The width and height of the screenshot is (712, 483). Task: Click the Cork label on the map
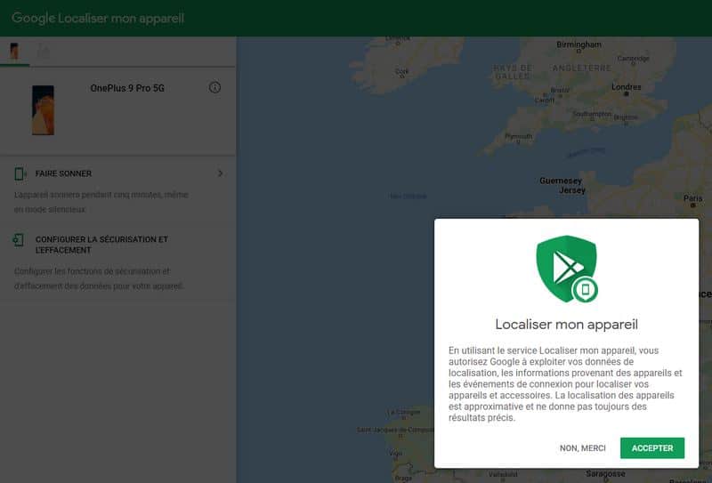click(x=401, y=71)
